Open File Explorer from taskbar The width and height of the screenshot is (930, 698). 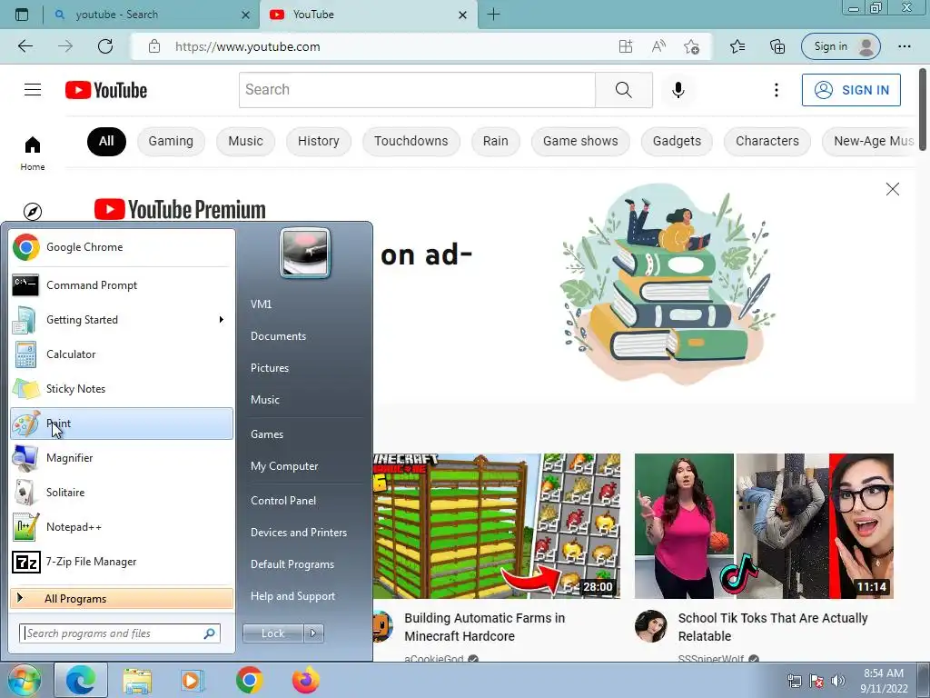(137, 680)
